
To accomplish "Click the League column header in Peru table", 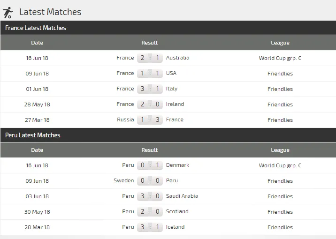I will (280, 150).
